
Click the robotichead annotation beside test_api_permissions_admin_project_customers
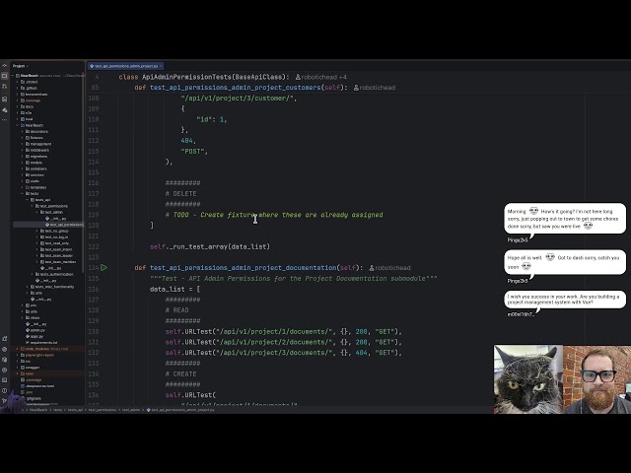tap(375, 88)
